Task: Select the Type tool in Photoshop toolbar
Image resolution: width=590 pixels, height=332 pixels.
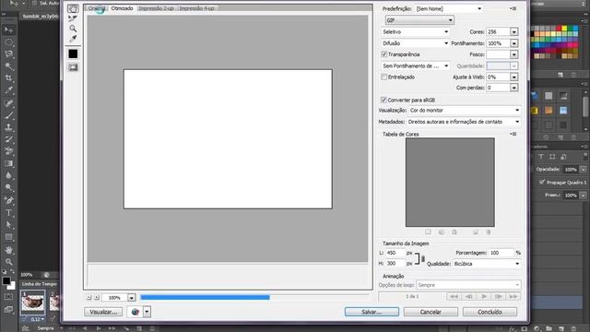Action: pos(8,213)
